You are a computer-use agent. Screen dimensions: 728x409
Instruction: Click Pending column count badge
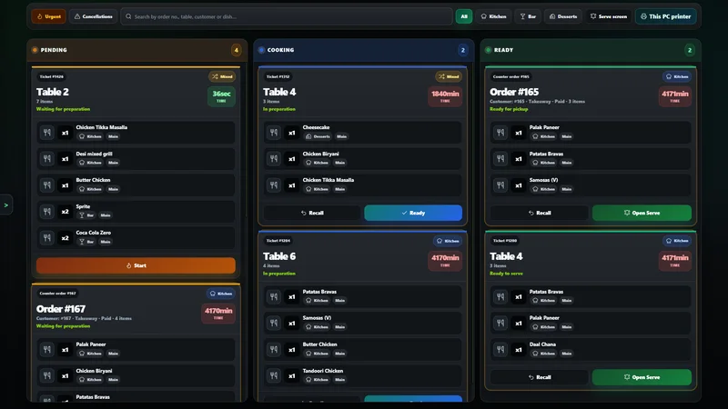(237, 50)
